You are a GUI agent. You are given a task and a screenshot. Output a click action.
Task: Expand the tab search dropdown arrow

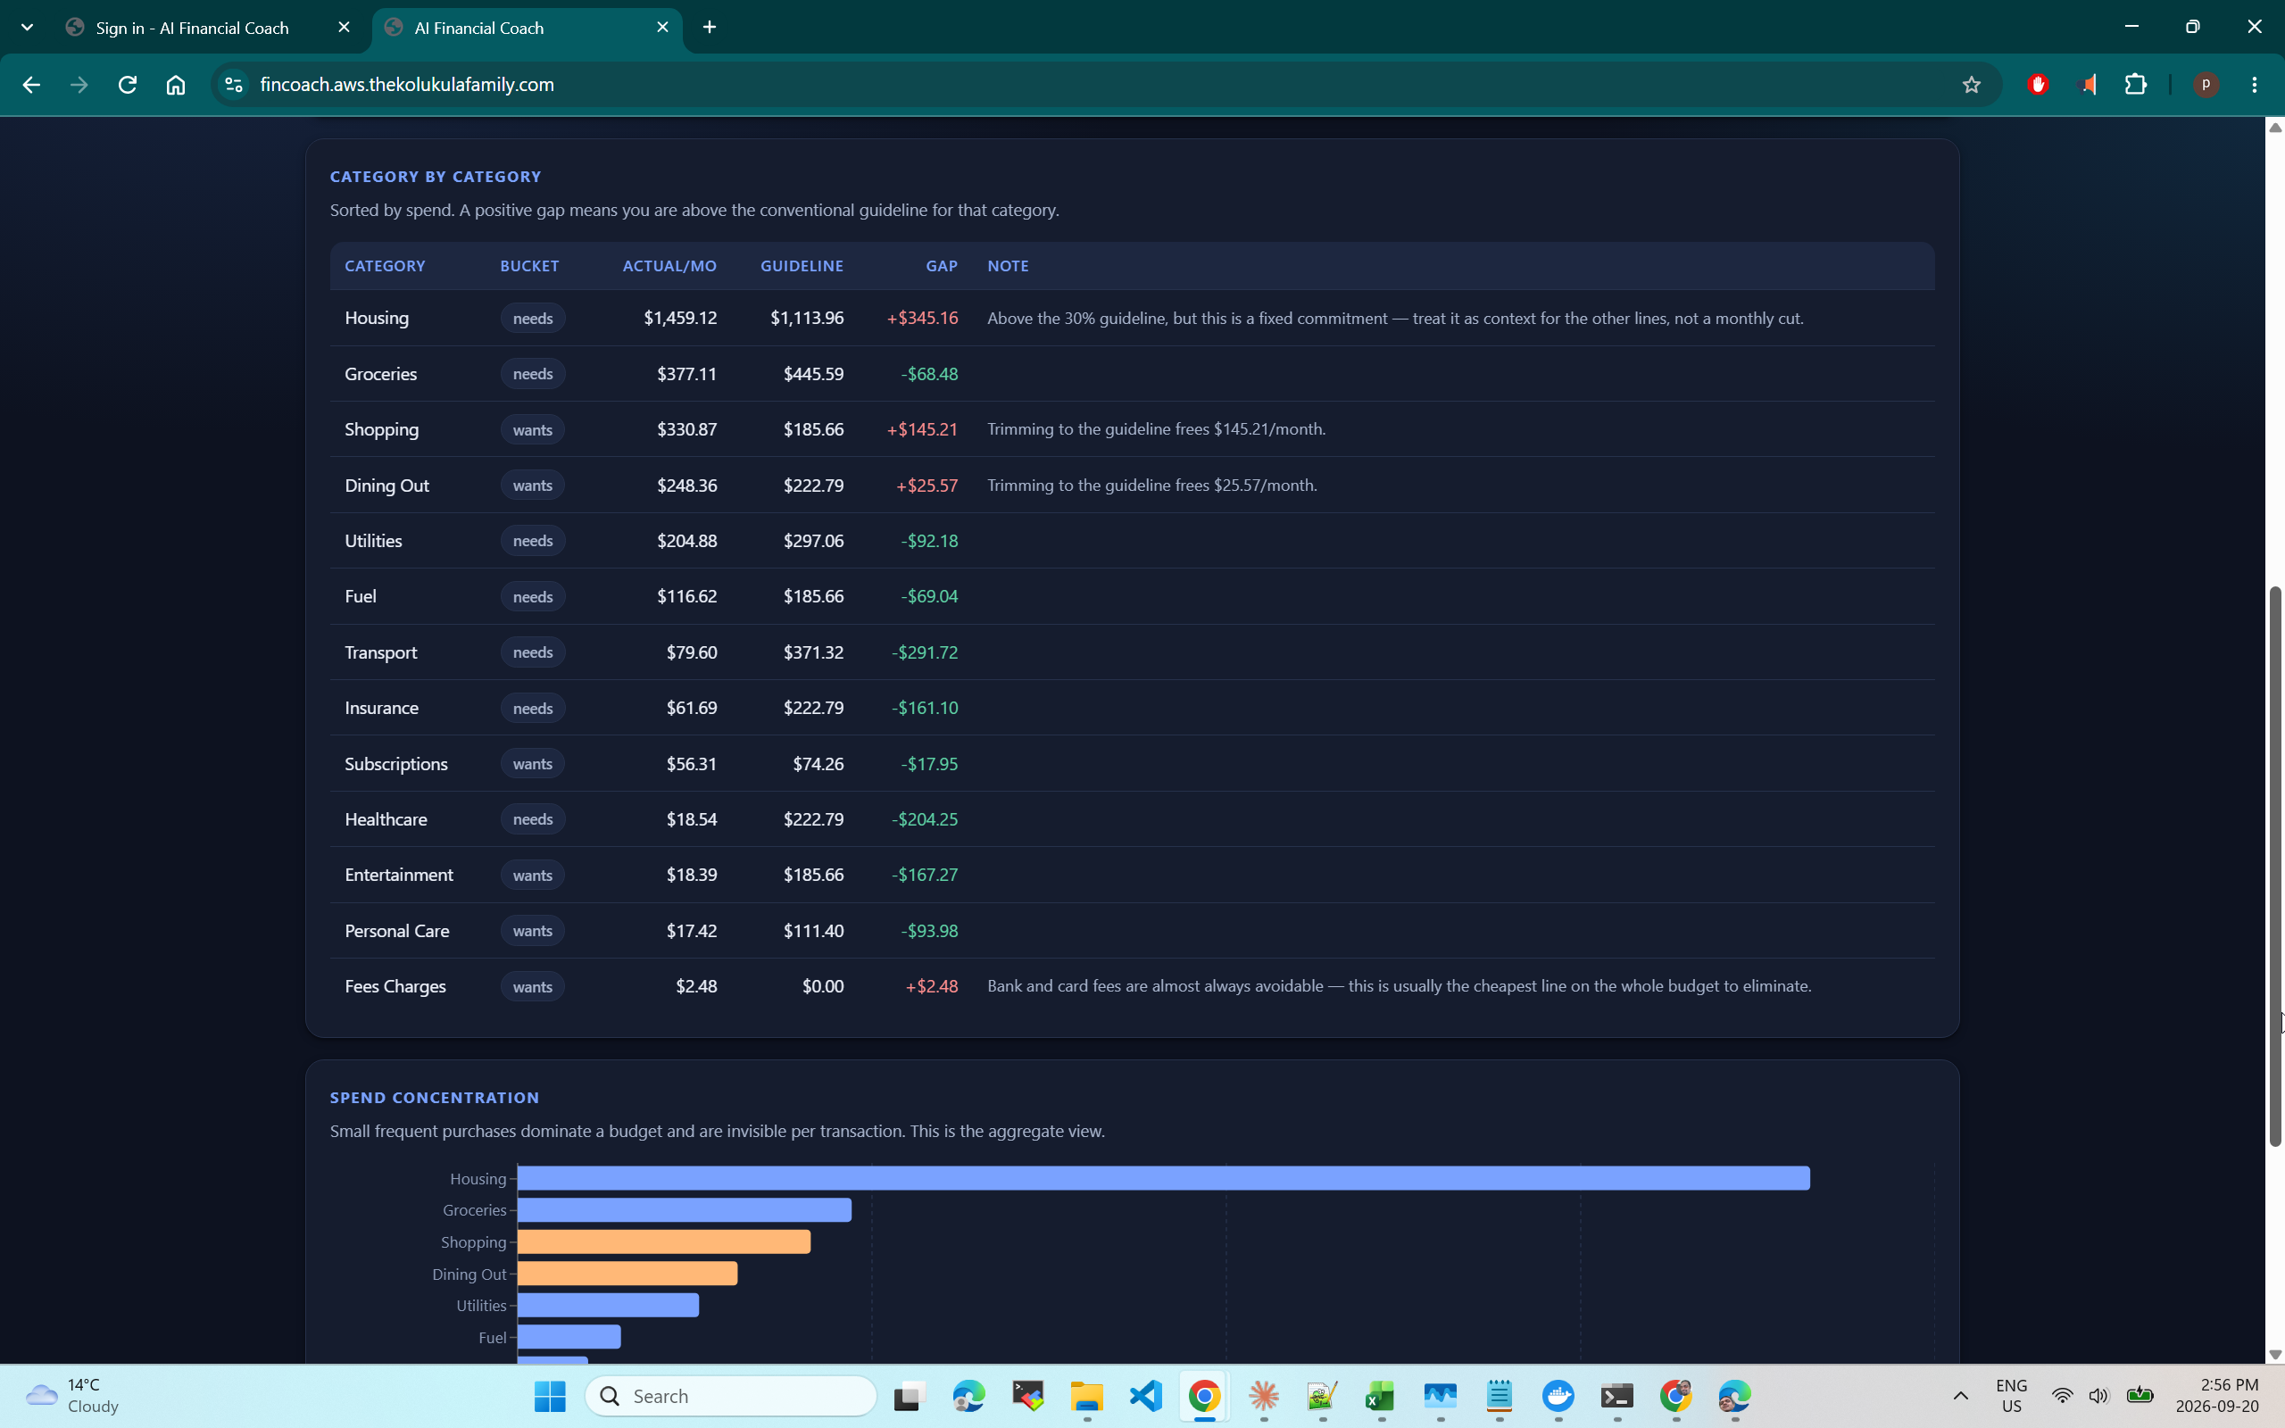point(28,28)
